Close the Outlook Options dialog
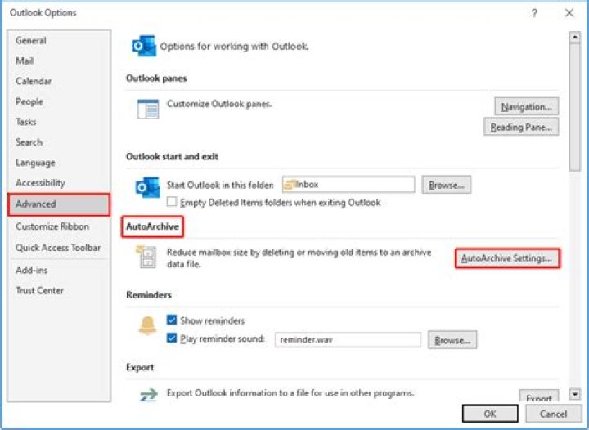The height and width of the screenshot is (430, 589). 569,13
